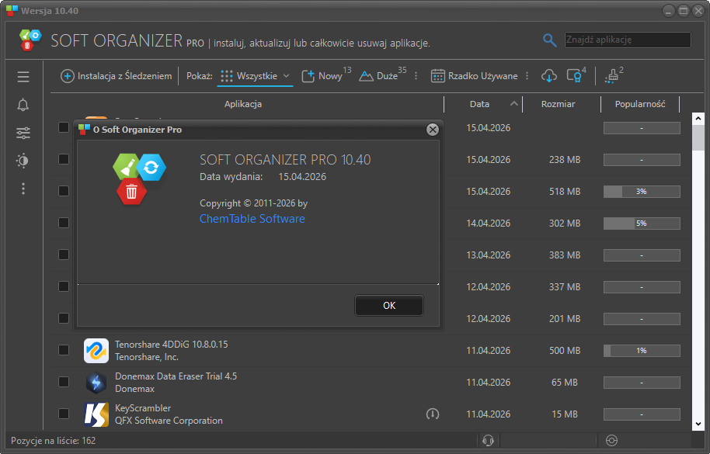
Task: Open the ChemTable Software link
Action: [252, 219]
